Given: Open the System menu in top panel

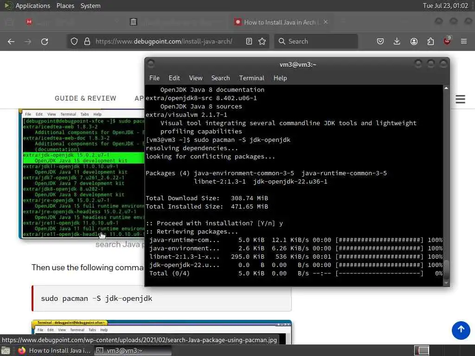Looking at the screenshot, I should point(90,6).
